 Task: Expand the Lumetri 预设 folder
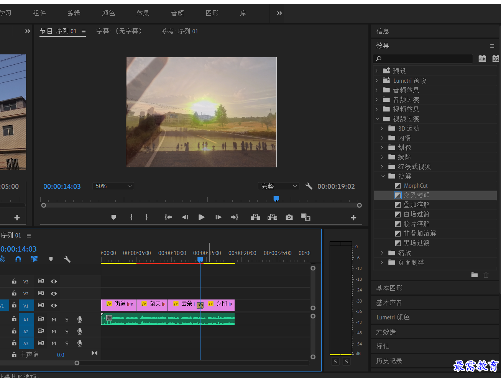pyautogui.click(x=377, y=80)
